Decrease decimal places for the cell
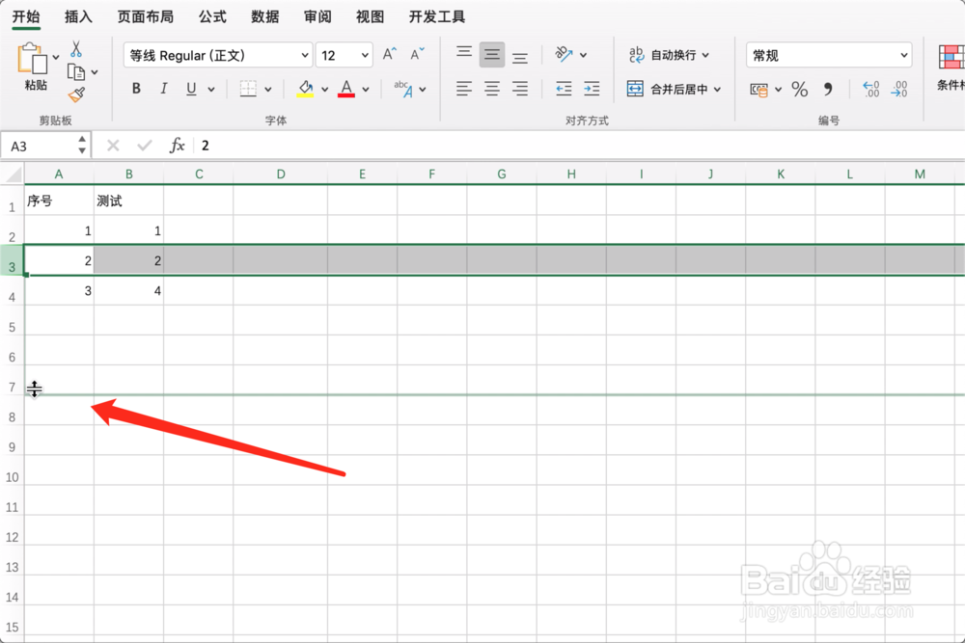 coord(899,89)
